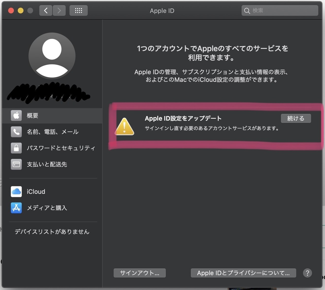This screenshot has height=290, width=325.
Task: Open Apple IDとプライバシーについて… button
Action: click(243, 273)
